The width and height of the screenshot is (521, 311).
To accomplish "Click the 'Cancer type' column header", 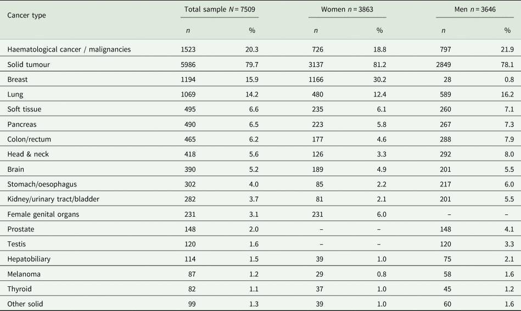I will click(26, 15).
